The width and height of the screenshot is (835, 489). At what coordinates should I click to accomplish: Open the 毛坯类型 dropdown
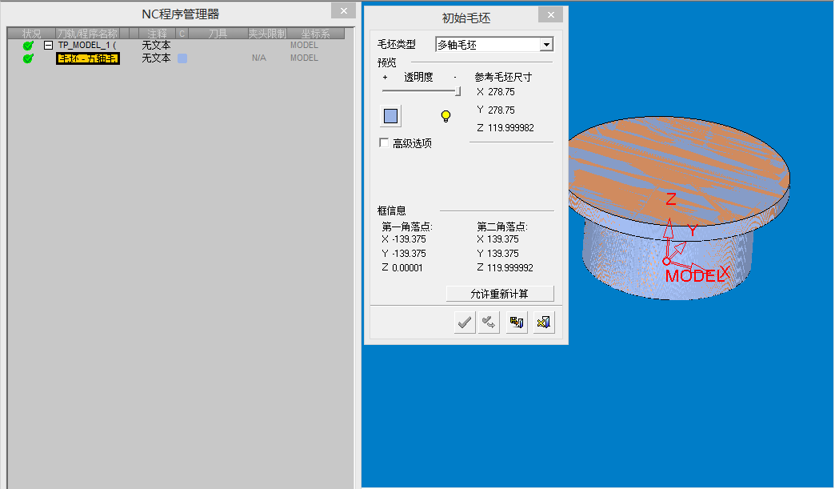point(547,44)
